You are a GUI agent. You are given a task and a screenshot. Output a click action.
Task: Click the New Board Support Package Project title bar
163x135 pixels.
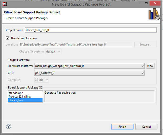(81, 4)
